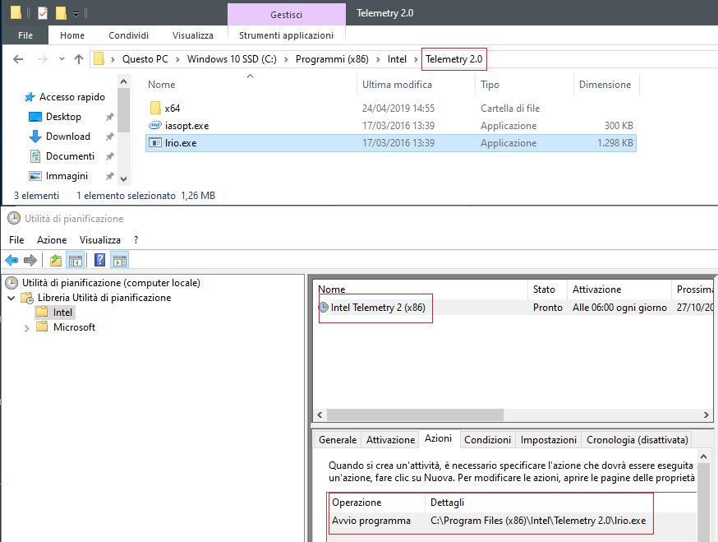Click the blue help question mark icon
Viewport: 718px width, 542px height.
100,260
